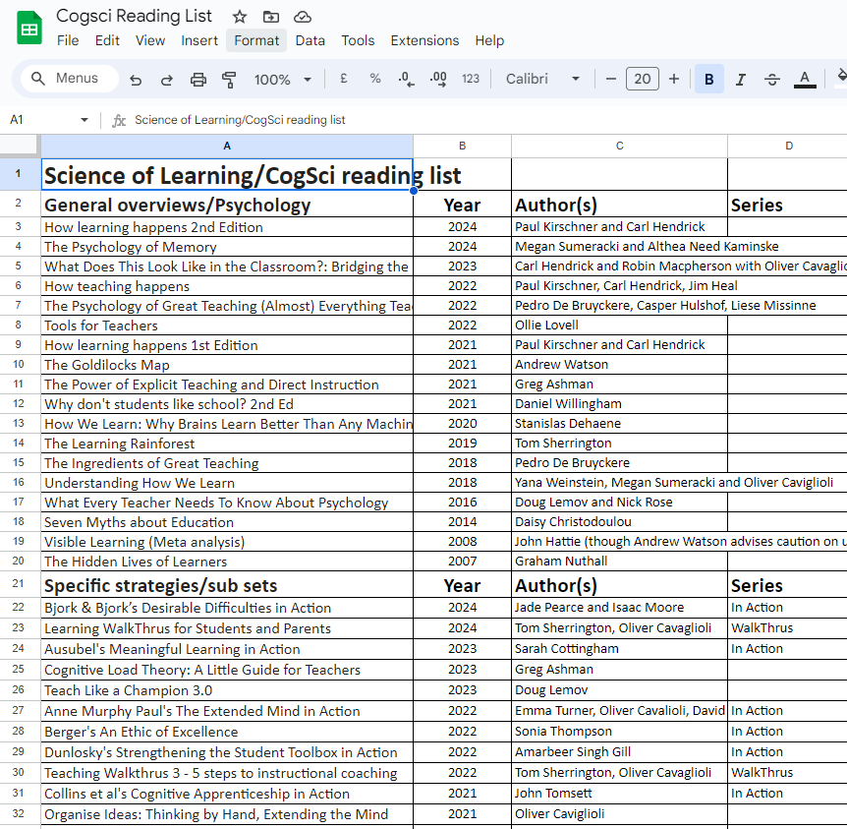Select cell 'Seven Myths about Education'
847x829 pixels.
click(227, 522)
